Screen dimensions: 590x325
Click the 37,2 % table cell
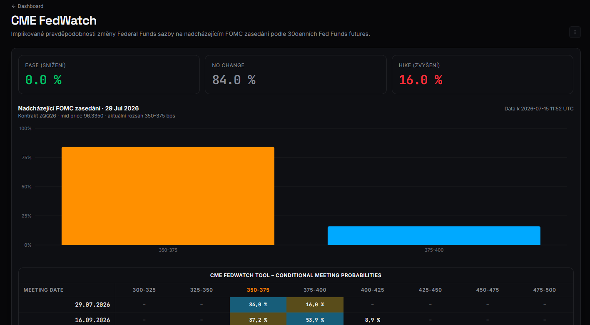258,320
